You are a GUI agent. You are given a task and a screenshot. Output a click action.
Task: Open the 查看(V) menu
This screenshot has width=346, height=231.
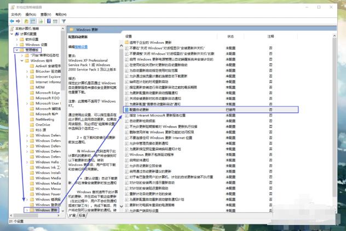click(45, 15)
